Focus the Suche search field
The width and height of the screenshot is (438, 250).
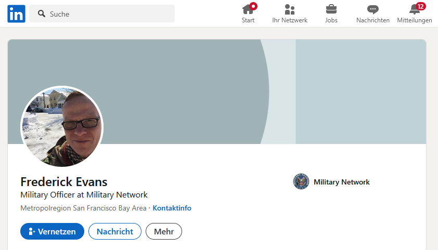coord(102,14)
